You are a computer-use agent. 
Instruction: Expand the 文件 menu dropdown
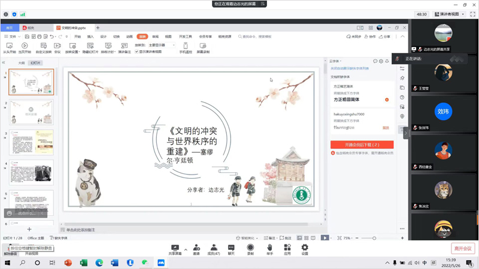[13, 36]
